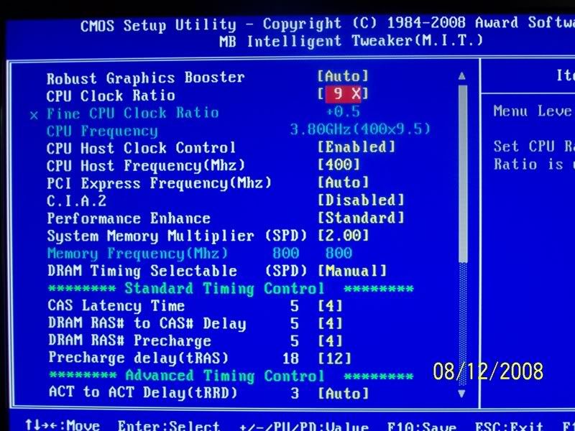
Task: Open the CPU Host Clock Control Enabled setting
Action: tap(356, 147)
